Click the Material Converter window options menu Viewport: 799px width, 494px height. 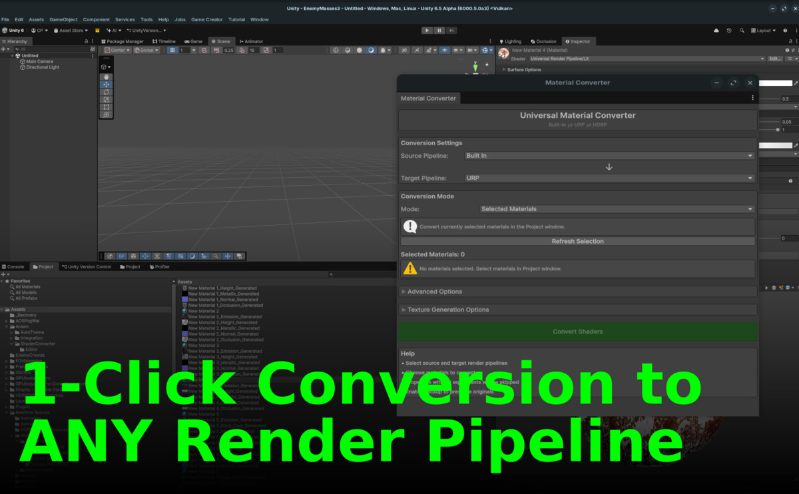pos(753,98)
